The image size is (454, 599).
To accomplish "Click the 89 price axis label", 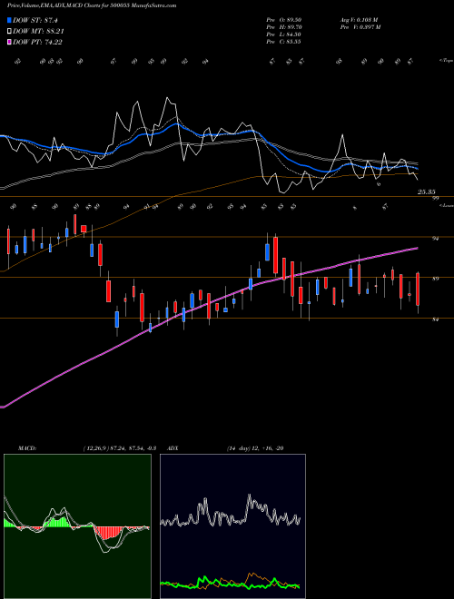I will point(435,279).
